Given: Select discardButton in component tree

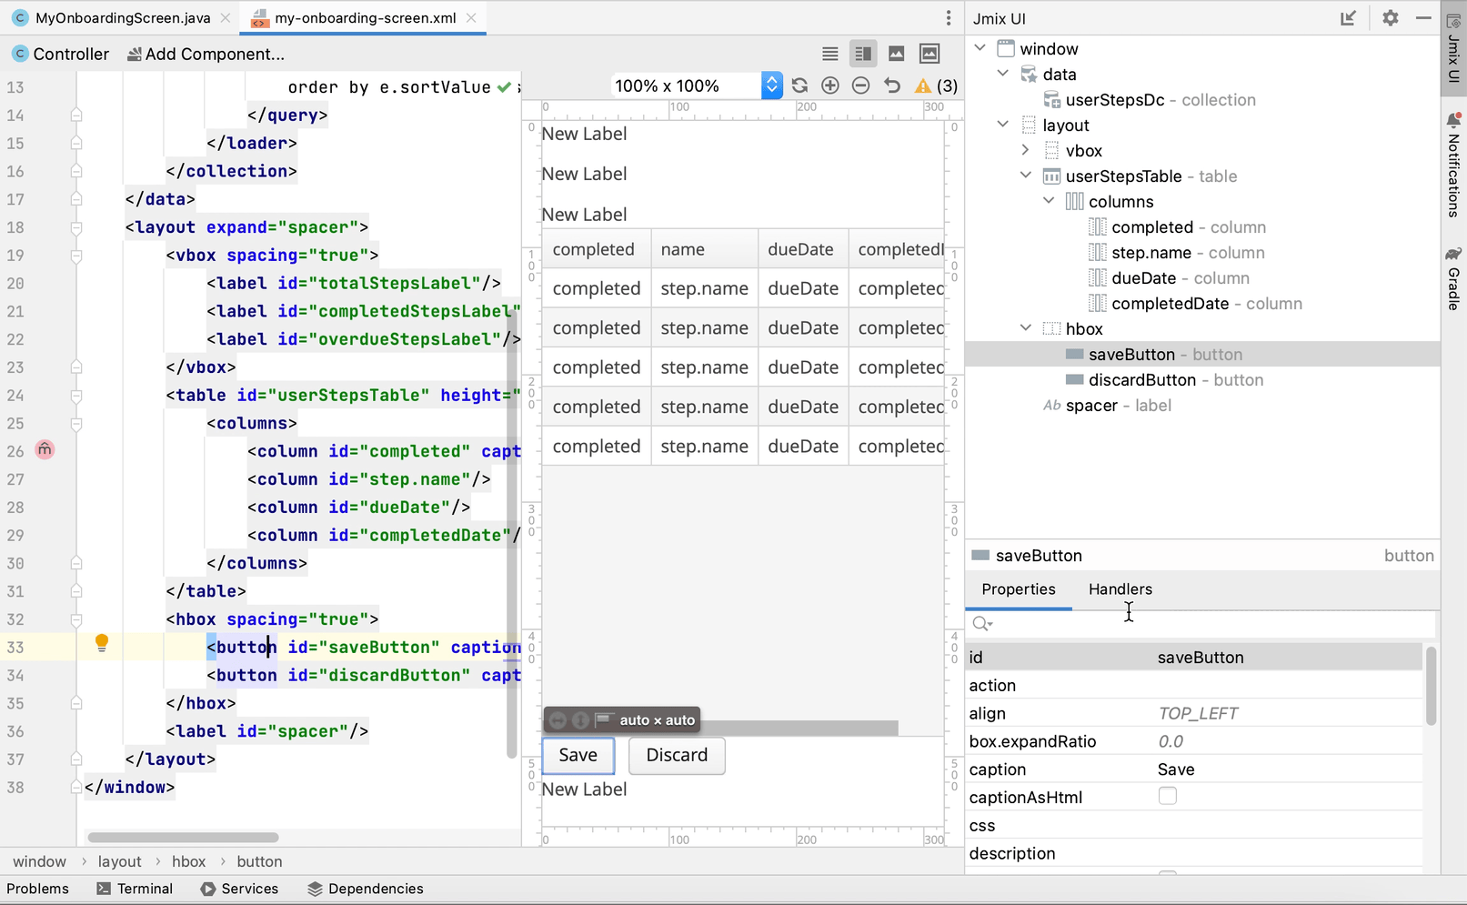Looking at the screenshot, I should coord(1141,380).
